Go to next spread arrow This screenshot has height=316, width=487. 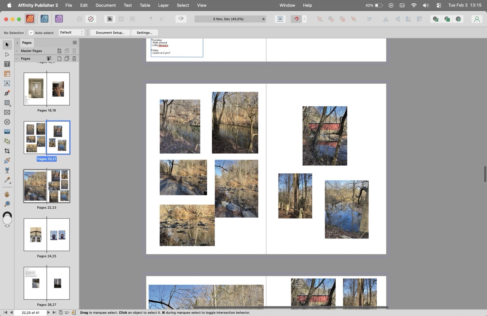48,313
